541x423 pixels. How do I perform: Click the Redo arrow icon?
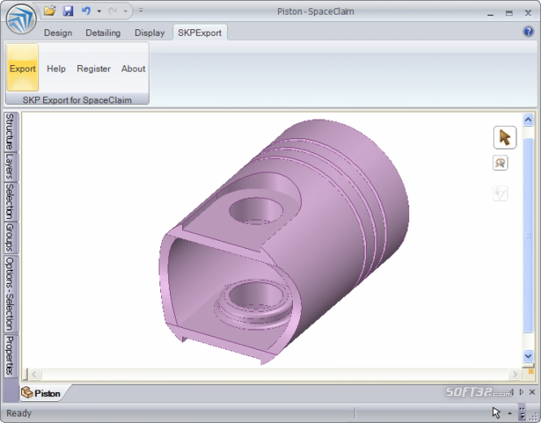112,11
